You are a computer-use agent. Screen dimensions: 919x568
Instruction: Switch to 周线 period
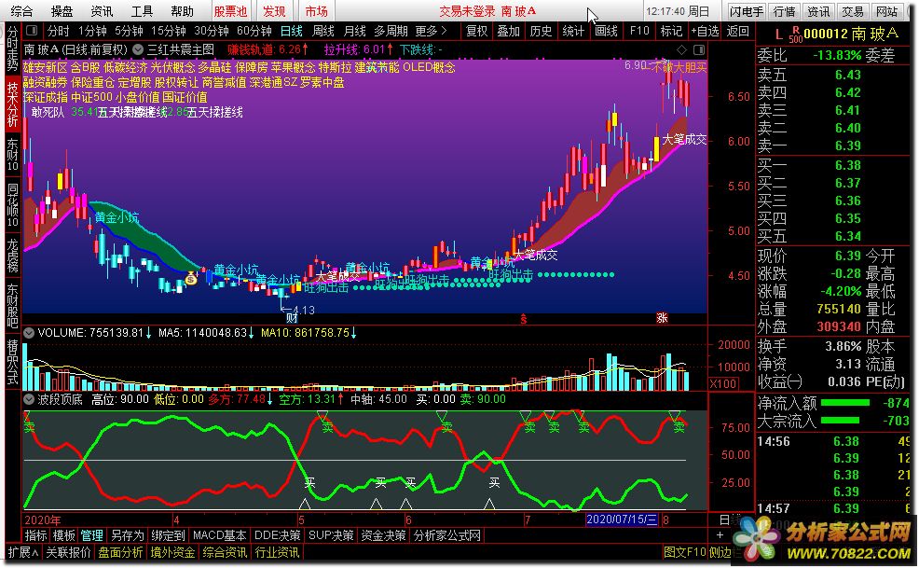pos(322,31)
